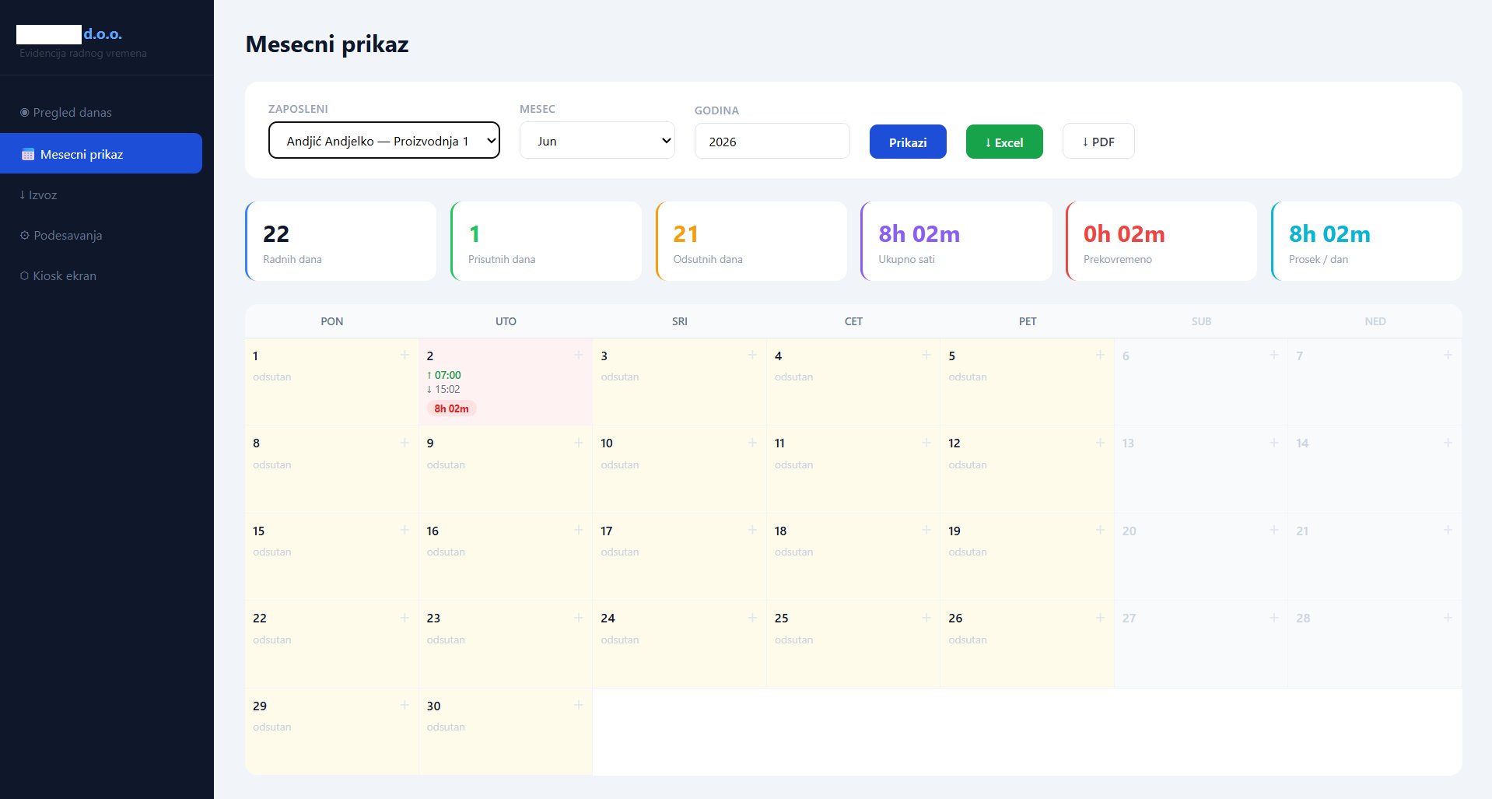Viewport: 1492px width, 799px height.
Task: Click the Prosek / dan stat card
Action: pos(1367,241)
